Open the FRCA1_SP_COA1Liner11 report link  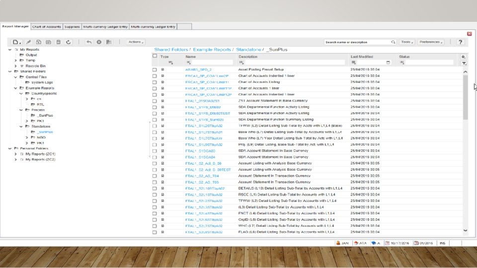coord(207,82)
